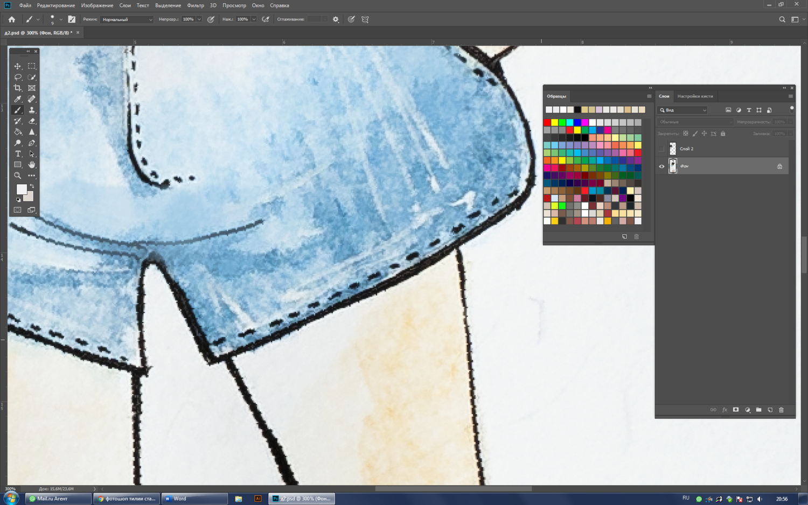
Task: Select the Zoom tool
Action: [x=18, y=176]
